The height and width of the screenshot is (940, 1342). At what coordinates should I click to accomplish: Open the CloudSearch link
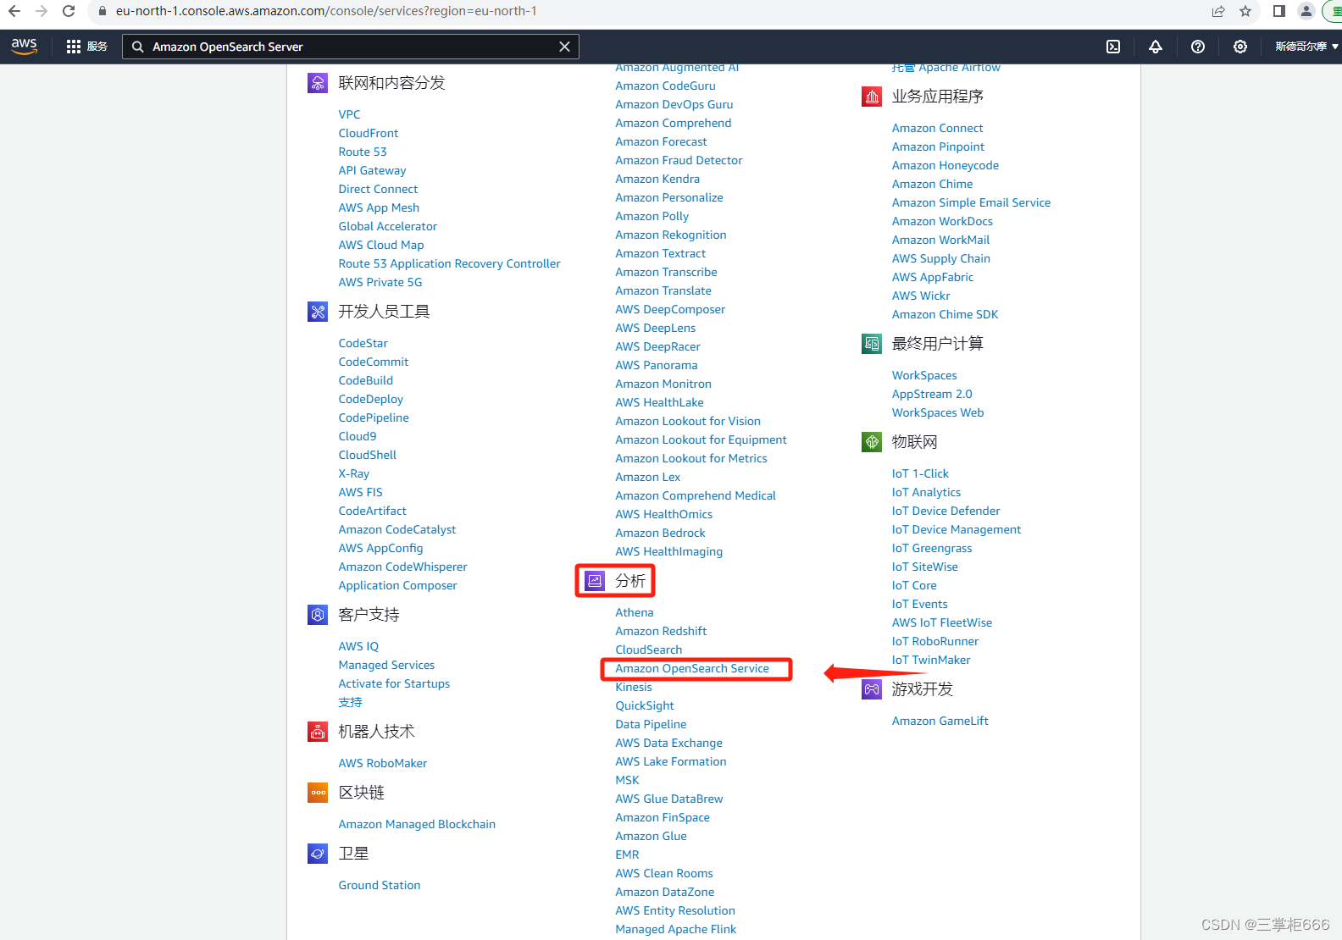tap(649, 650)
